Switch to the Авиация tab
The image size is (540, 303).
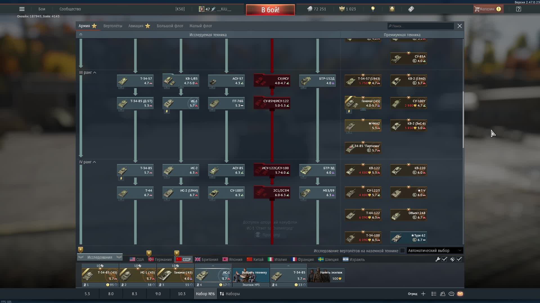coord(139,26)
